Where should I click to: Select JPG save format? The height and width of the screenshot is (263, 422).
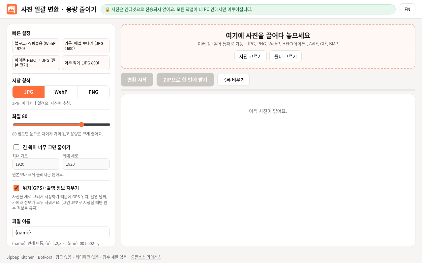pos(29,92)
